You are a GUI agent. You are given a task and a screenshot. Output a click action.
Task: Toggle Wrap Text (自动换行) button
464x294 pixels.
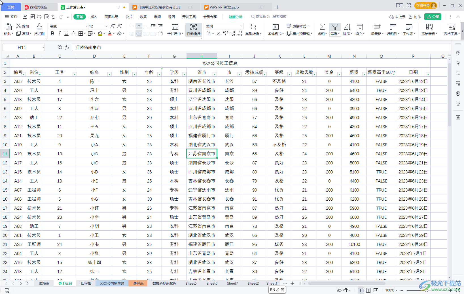click(x=194, y=29)
